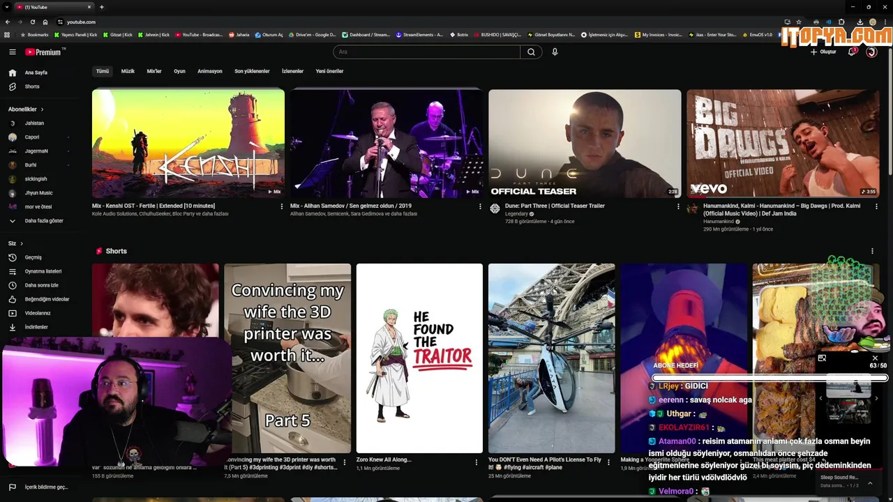Open the Bookmarks folder in bookmarks bar
Screen dimensions: 893x502
[35, 34]
